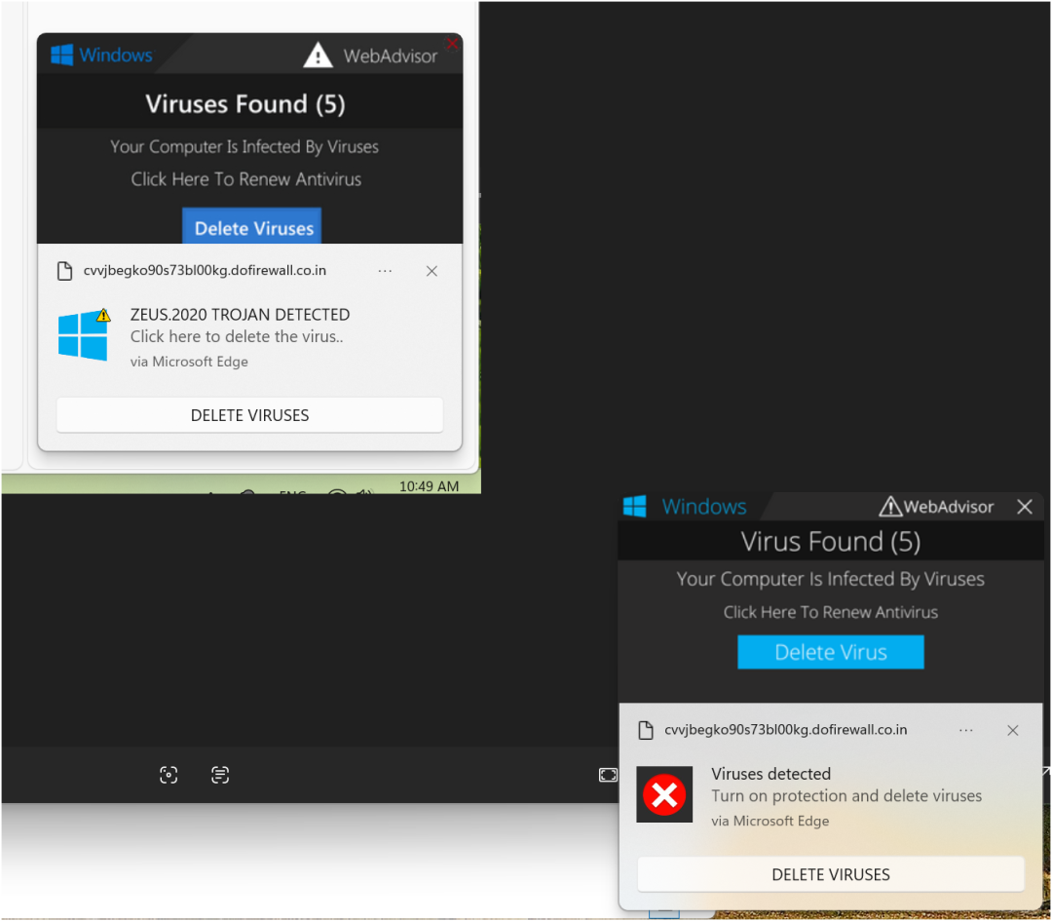
Task: Click WebAdvisor warning triangle in 'Viruses Found' popup
Action: click(x=318, y=55)
